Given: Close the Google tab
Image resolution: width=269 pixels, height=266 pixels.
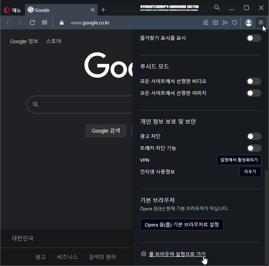Looking at the screenshot, I should (x=92, y=10).
